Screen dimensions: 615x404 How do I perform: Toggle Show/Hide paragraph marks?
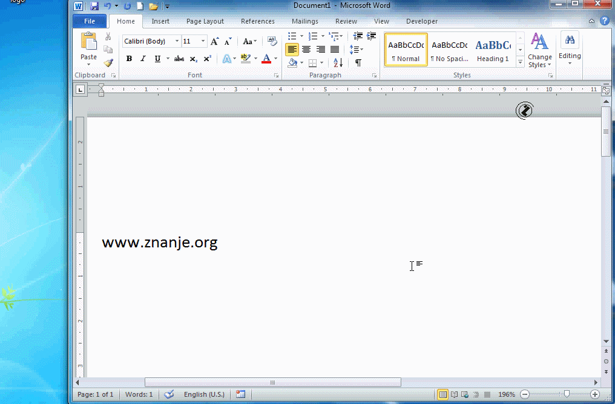click(358, 62)
